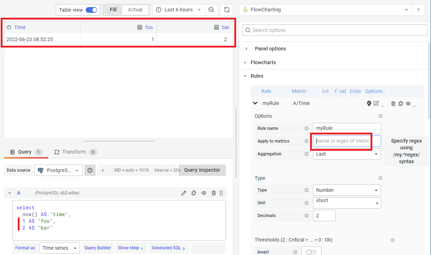This screenshot has height=255, width=431.
Task: Click the myRule map marker icon
Action: (369, 104)
